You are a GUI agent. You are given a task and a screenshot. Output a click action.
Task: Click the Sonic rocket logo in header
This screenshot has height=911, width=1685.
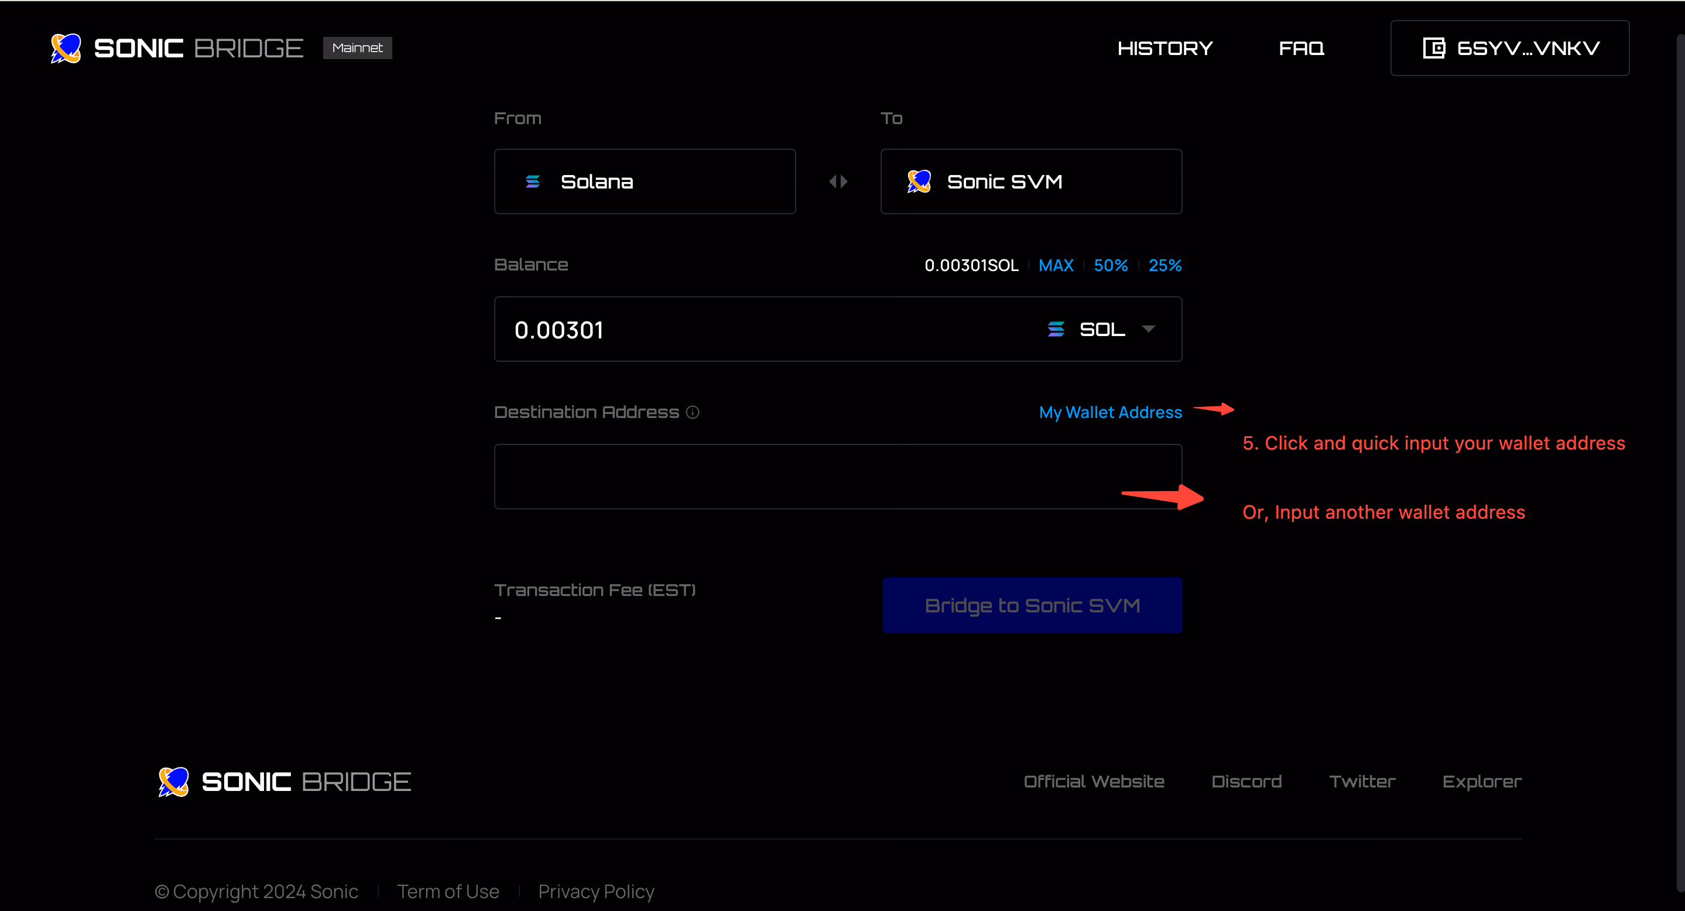pyautogui.click(x=66, y=48)
